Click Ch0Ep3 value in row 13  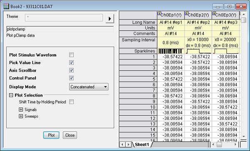pyautogui.click(x=225, y=124)
